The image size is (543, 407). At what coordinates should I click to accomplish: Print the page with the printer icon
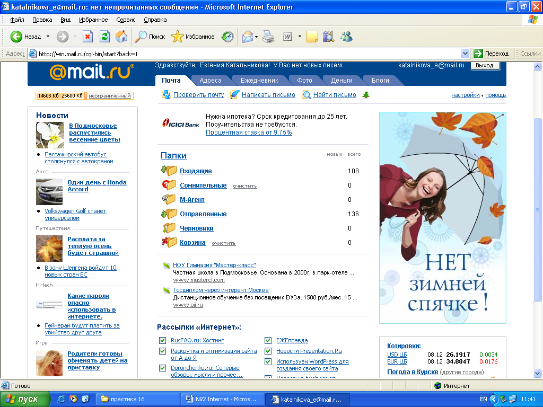click(268, 37)
